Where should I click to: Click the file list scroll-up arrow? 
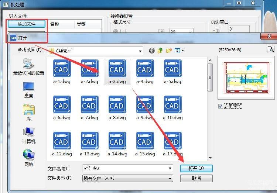[210, 61]
